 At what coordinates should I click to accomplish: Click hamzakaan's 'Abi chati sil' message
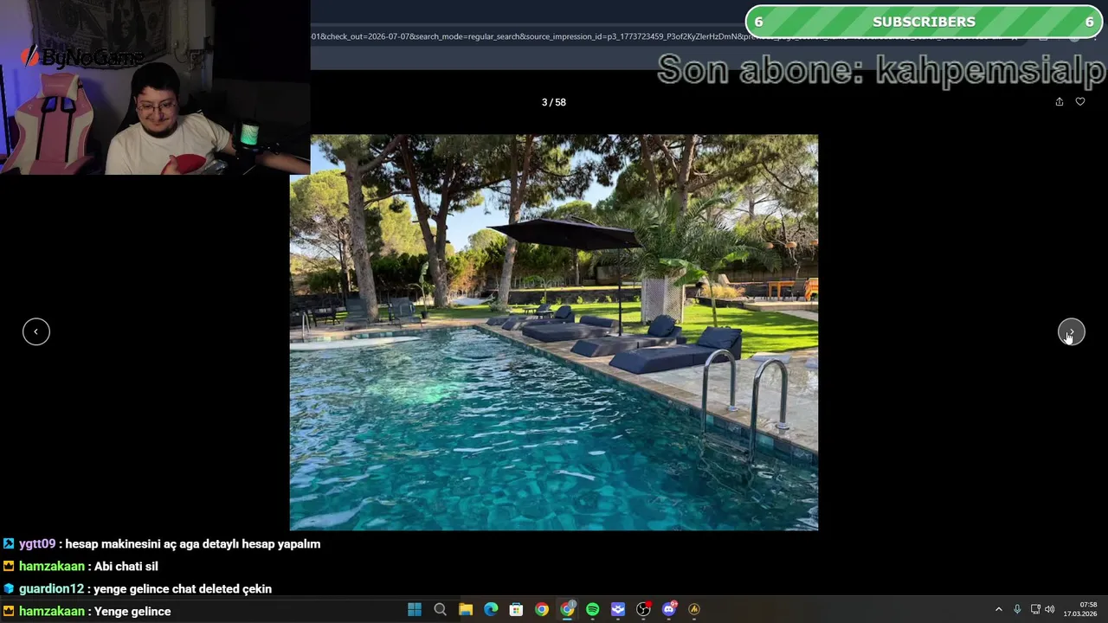(x=81, y=567)
